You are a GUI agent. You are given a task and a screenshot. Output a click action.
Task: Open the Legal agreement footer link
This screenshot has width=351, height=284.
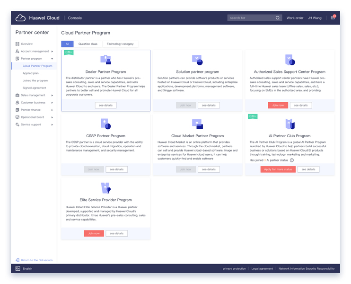(262, 268)
